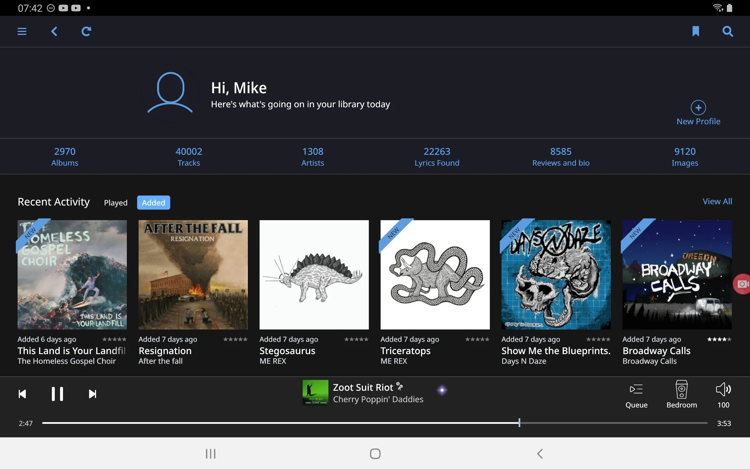
Task: Rate Show Me the Blueprints stars
Action: pos(598,339)
